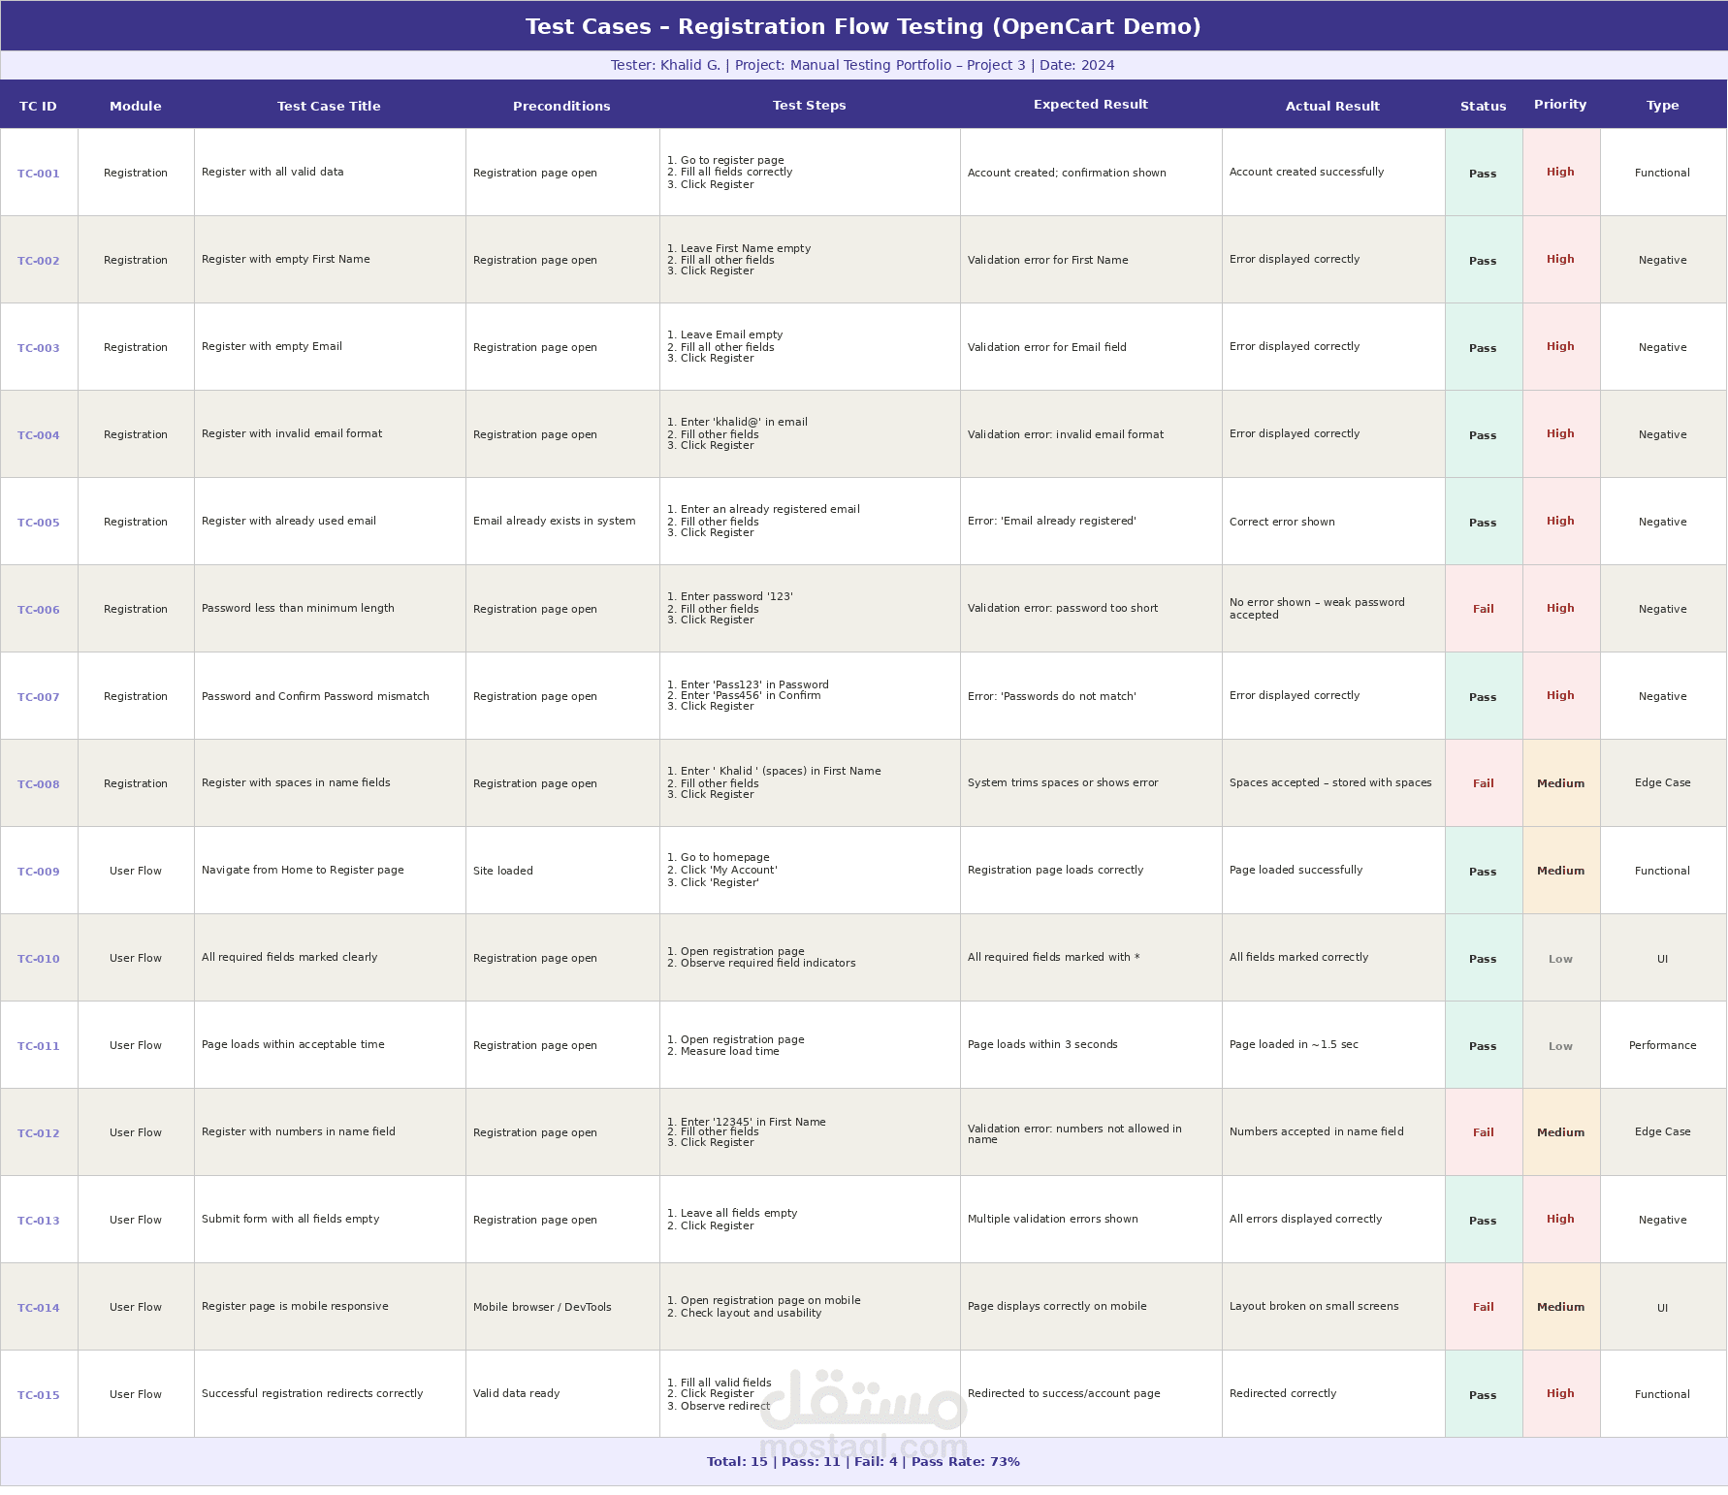Image resolution: width=1728 pixels, height=1495 pixels.
Task: Select the 'Type' column header
Action: [x=1663, y=105]
